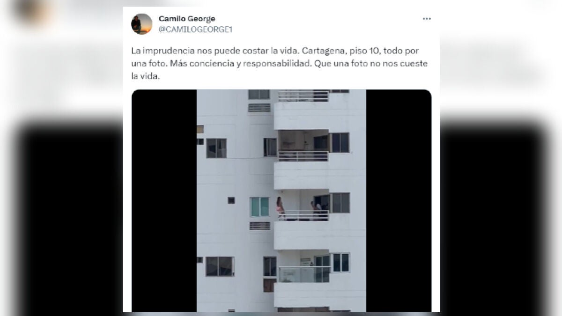Screen dimensions: 562x316
Task: Click the top-floor balcony railing in the video
Action: tap(303, 96)
